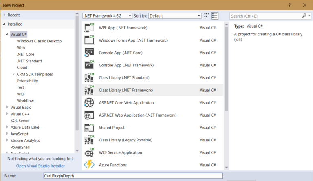Expand the Azure Data Lake node
Screen dimensions: 313x181
[x=7, y=127]
